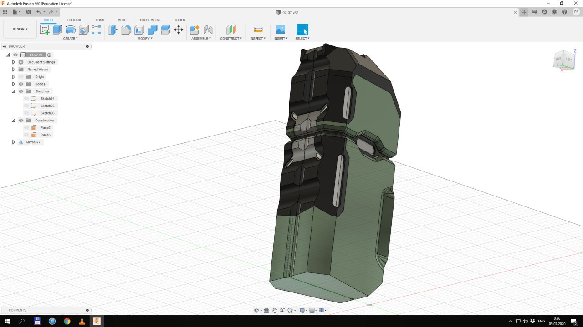Open the CONSTRUCT dropdown menu

tap(231, 39)
